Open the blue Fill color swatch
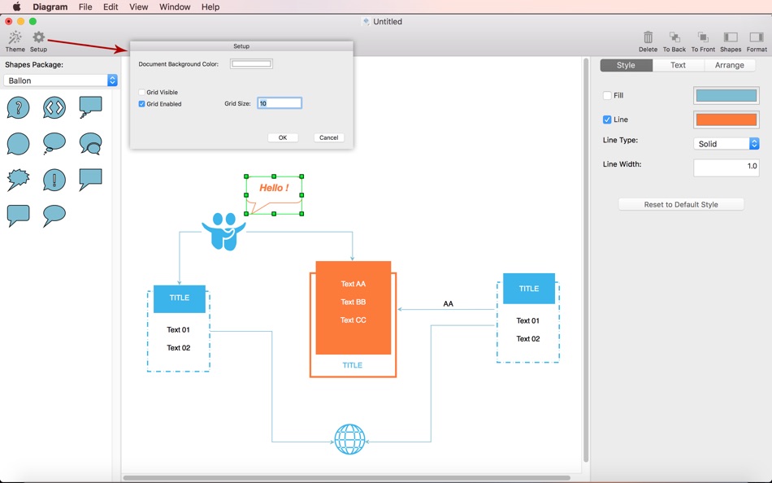This screenshot has height=483, width=772. click(x=726, y=96)
